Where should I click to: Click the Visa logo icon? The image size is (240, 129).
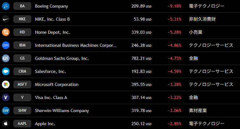[6, 97]
